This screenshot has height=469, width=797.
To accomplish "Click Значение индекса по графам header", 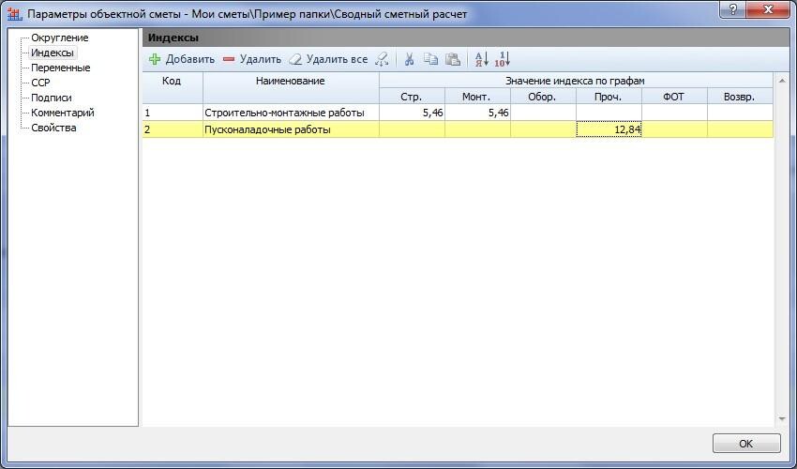I will (576, 81).
